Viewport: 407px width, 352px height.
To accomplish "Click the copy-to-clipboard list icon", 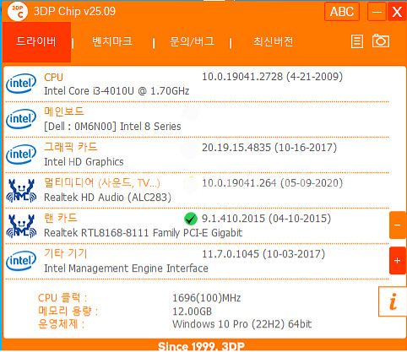I will point(357,41).
